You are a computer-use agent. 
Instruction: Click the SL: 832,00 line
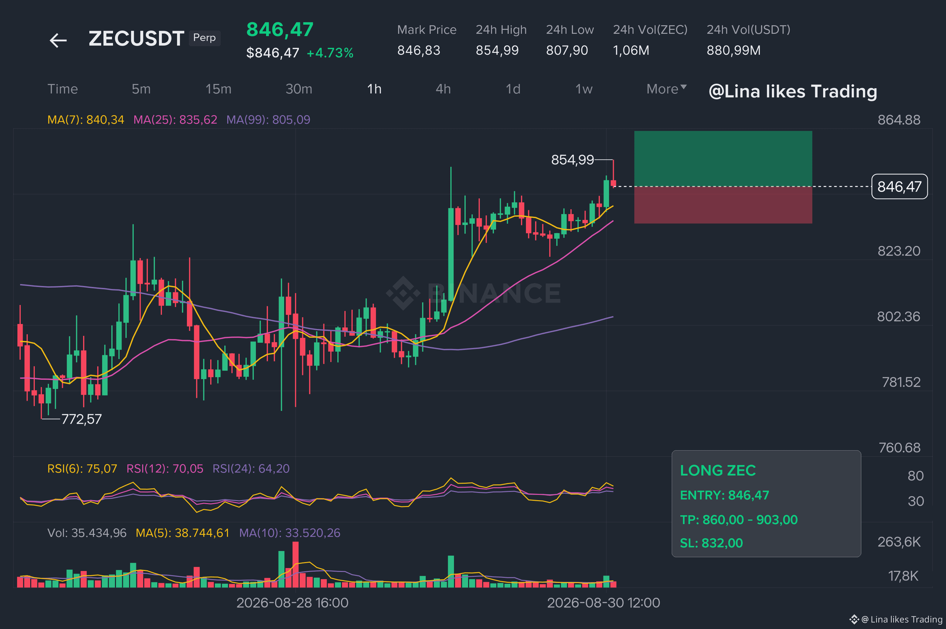pyautogui.click(x=711, y=543)
